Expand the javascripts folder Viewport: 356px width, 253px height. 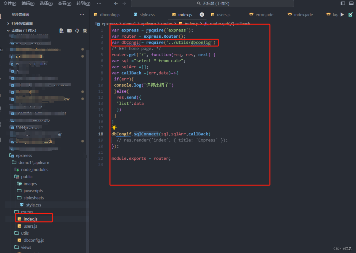tap(33, 191)
